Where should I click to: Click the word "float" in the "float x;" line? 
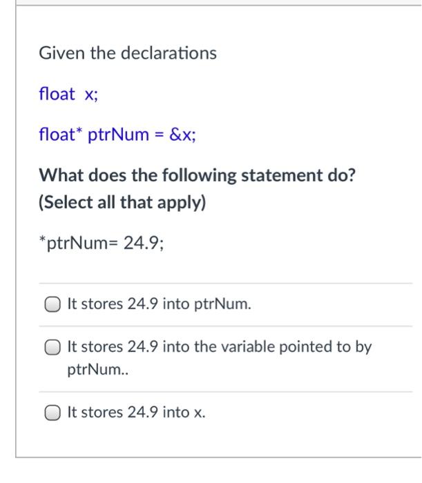(57, 94)
